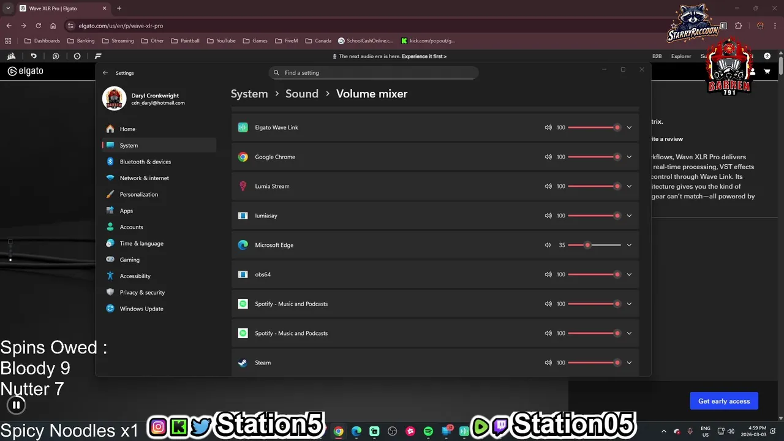Open Chrome apps grid icon

pos(8,41)
